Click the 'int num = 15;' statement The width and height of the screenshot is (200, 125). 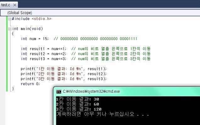click(x=35, y=39)
